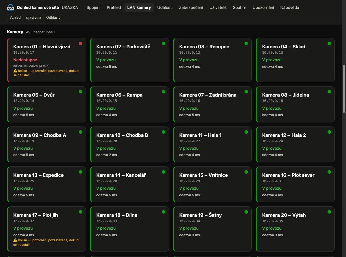The height and width of the screenshot is (257, 346).
Task: Click IP address 10.20.0.17
Action: coord(24,53)
